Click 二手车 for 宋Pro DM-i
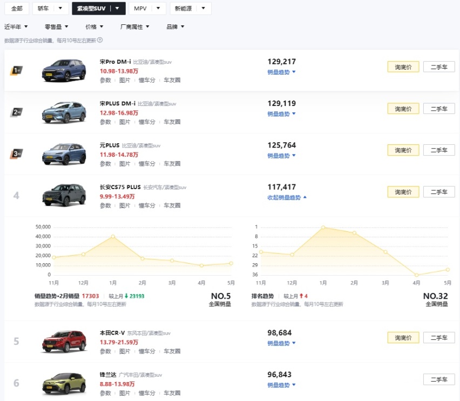This screenshot has width=460, height=401. point(439,67)
